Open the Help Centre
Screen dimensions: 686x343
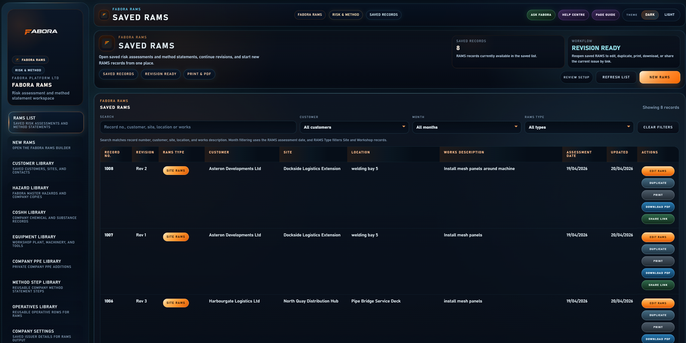[x=573, y=15]
